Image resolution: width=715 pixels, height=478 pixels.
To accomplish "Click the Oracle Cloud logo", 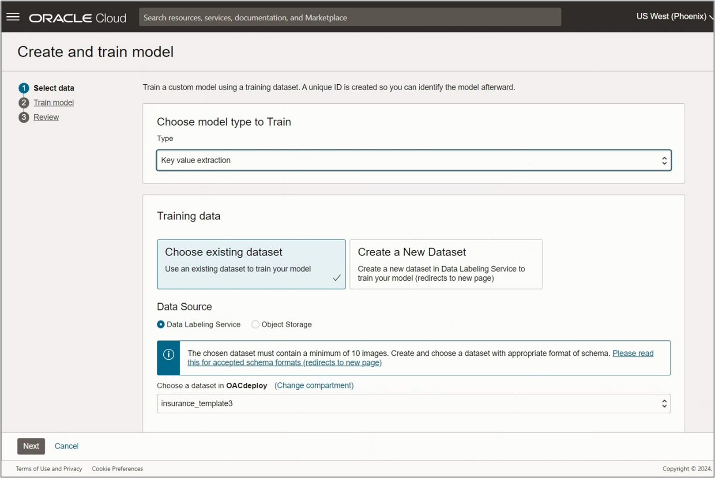I will tap(77, 17).
